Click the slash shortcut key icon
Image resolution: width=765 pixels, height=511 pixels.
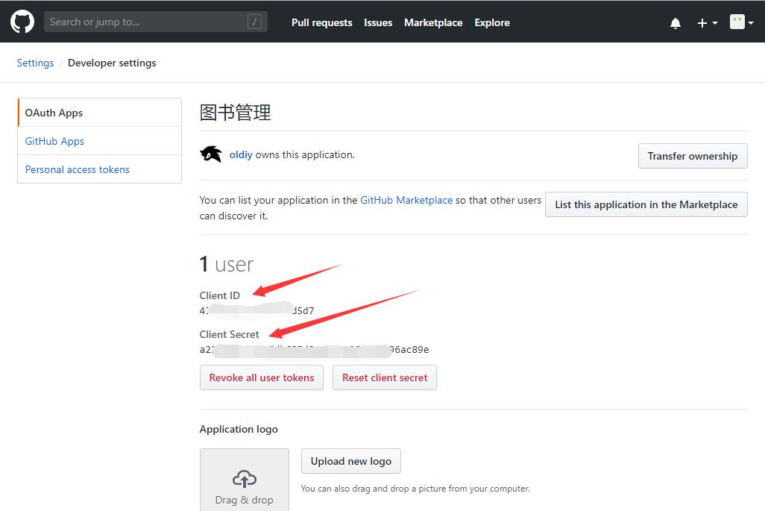coord(254,22)
